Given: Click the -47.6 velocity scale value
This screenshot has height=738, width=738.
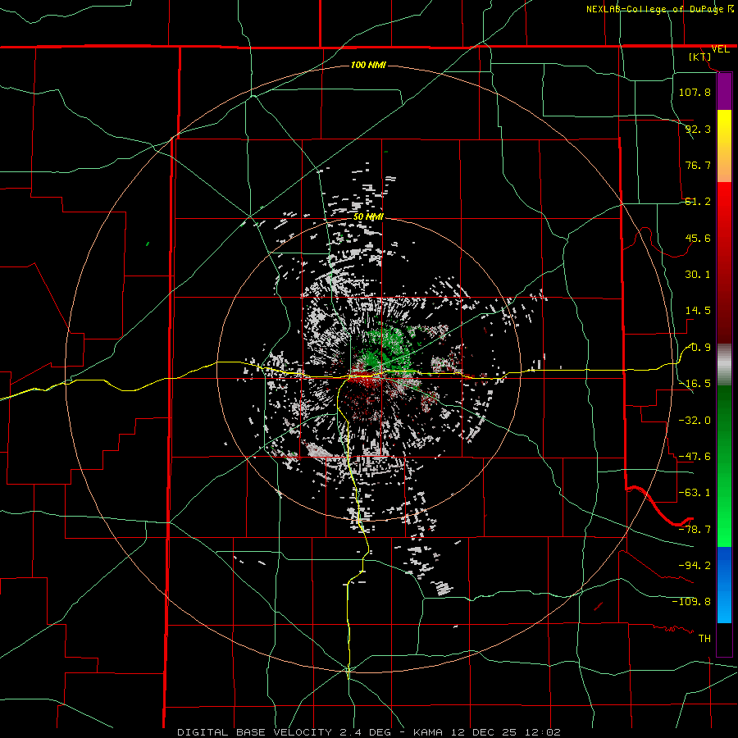Looking at the screenshot, I should (x=695, y=457).
